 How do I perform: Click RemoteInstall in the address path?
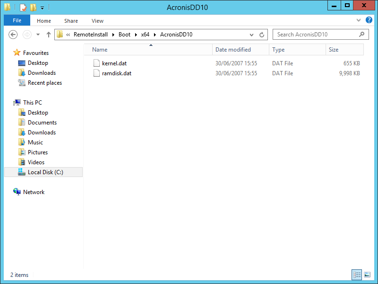pos(91,35)
